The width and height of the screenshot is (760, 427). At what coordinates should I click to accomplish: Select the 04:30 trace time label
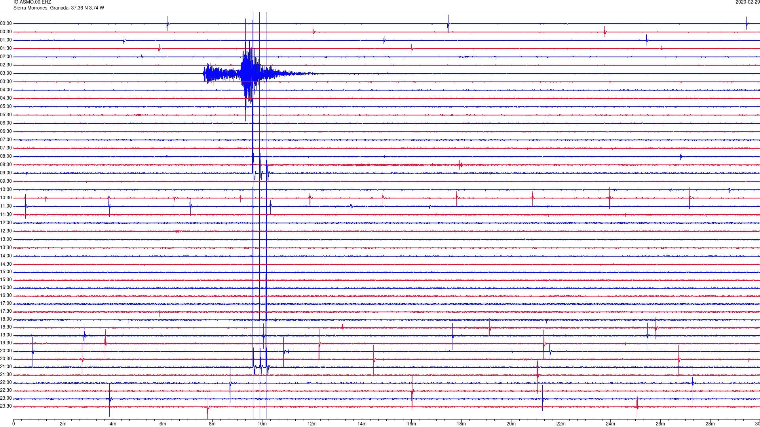click(x=6, y=98)
